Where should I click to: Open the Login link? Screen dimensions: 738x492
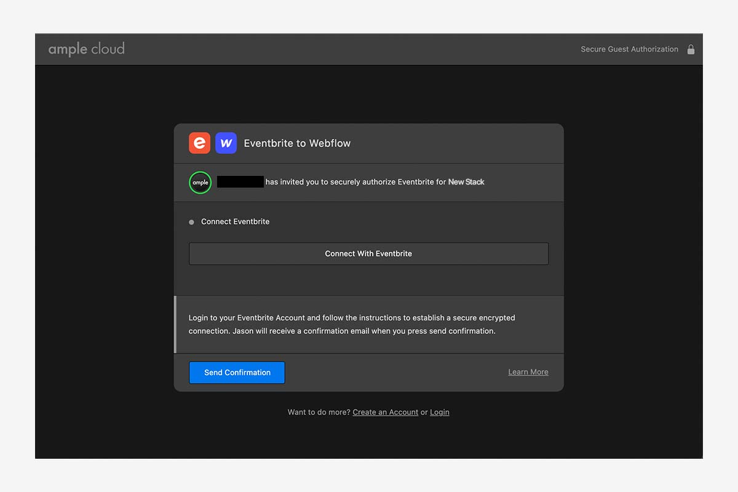point(440,412)
